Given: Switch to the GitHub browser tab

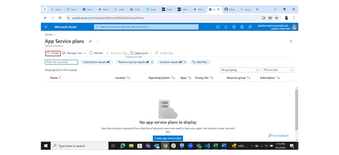Looking at the screenshot, I should click(x=230, y=9).
